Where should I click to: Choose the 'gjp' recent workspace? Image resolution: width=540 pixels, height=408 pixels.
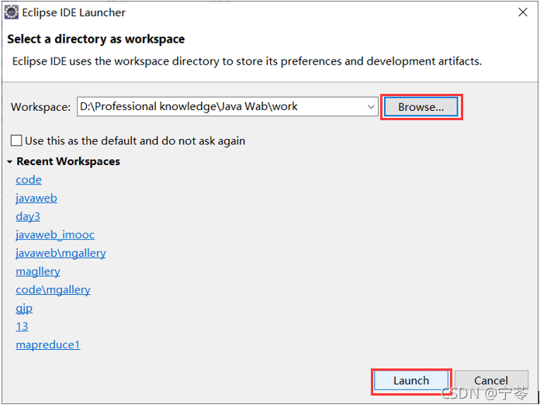tap(24, 308)
